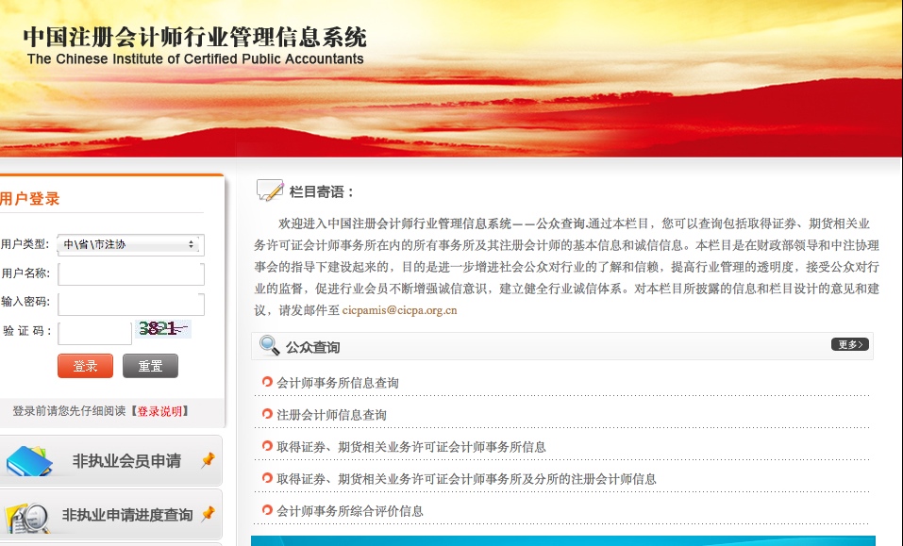This screenshot has width=903, height=546.
Task: Click the 重置 button
Action: [150, 366]
